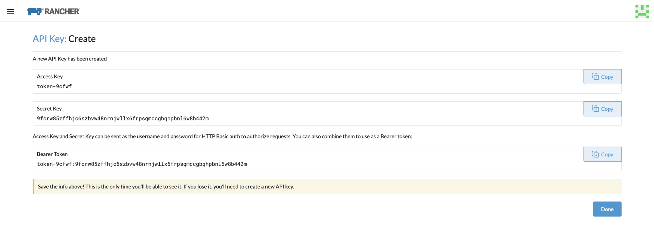
Task: Click the RANCHER wordmark text
Action: (62, 11)
